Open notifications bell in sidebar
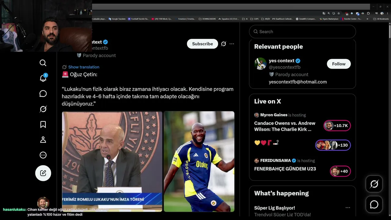 coord(43,78)
